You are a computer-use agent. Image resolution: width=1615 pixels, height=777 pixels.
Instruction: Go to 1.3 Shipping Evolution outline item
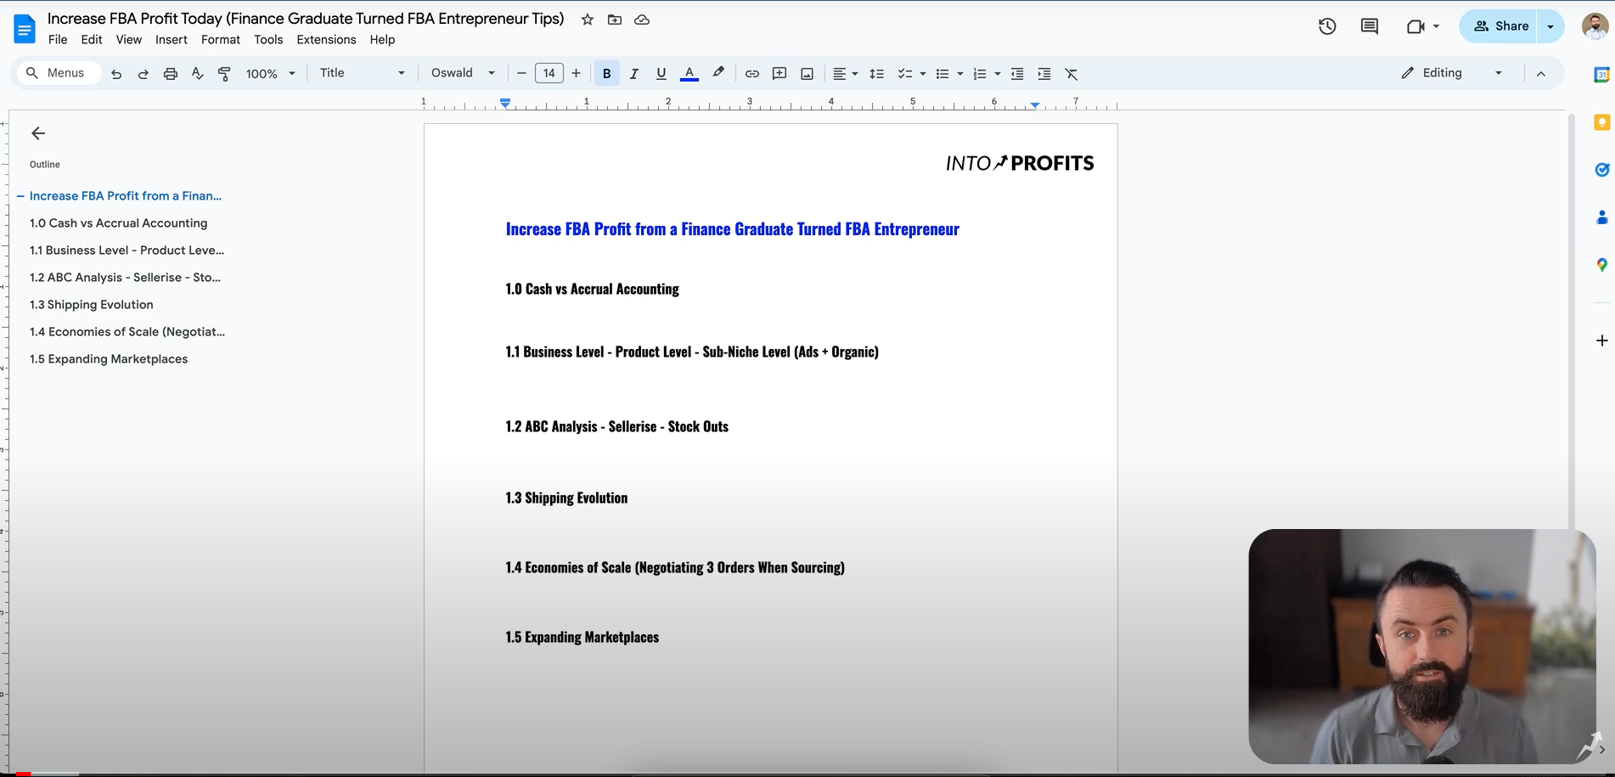click(x=91, y=305)
